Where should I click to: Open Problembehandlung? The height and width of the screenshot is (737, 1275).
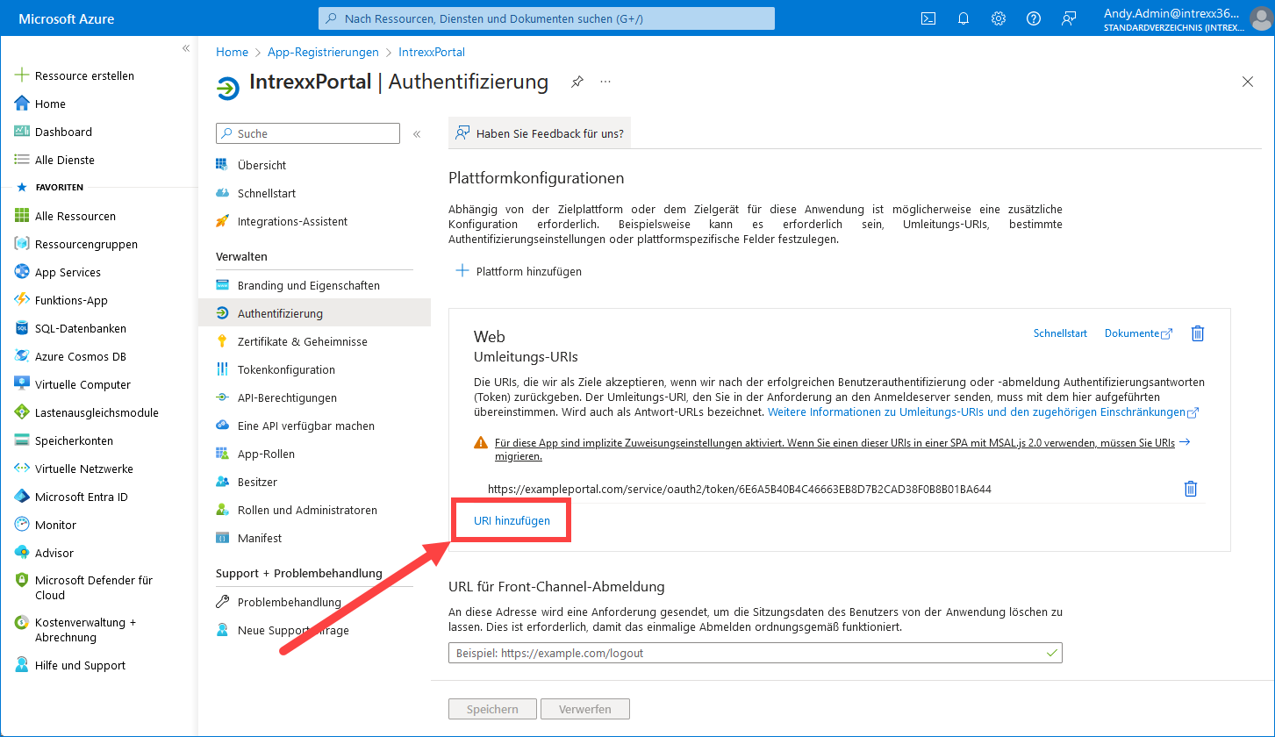[x=278, y=602]
